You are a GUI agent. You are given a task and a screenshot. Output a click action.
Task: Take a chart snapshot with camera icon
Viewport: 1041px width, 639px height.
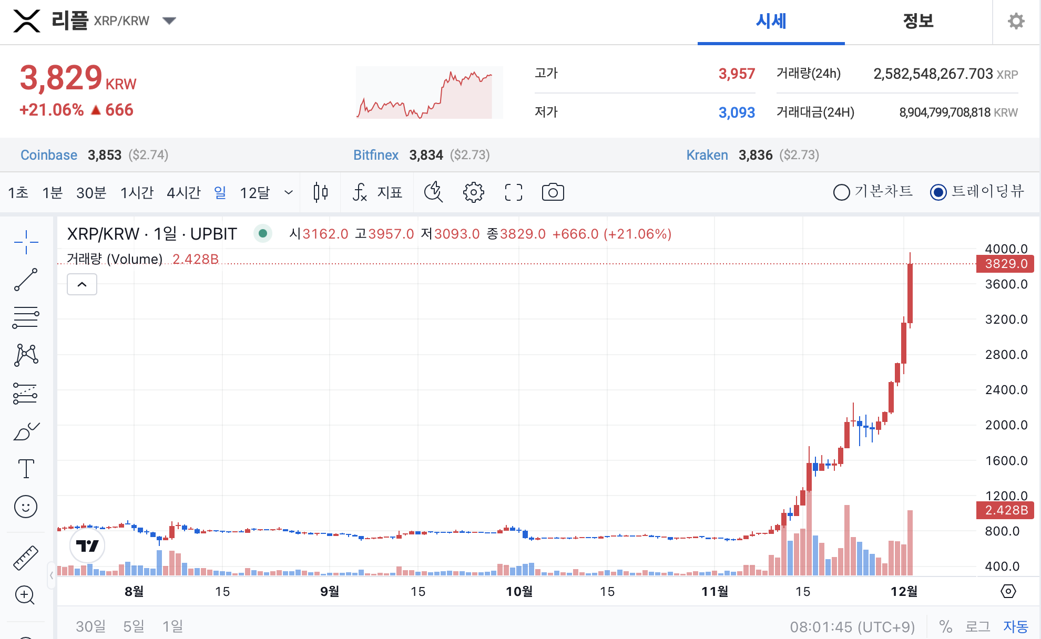point(553,192)
